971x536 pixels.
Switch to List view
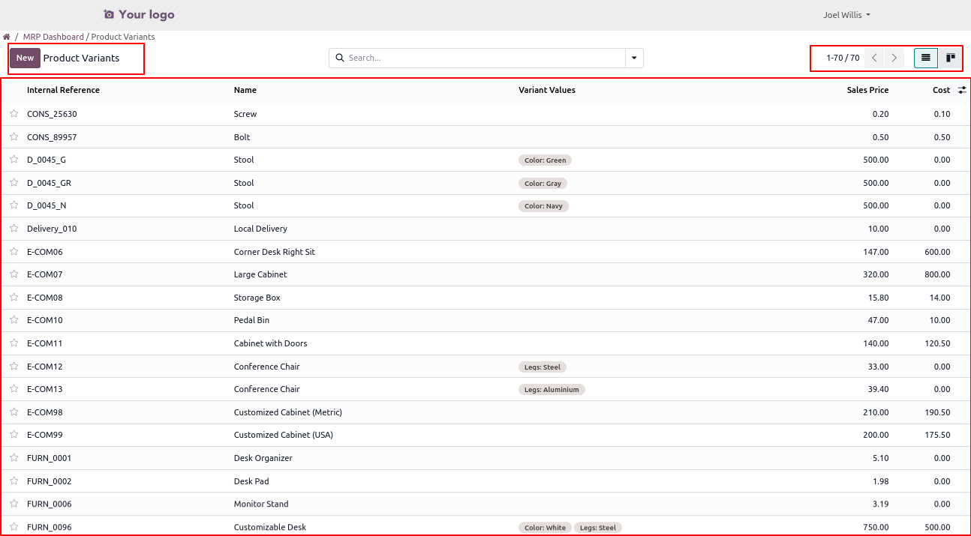pos(926,58)
